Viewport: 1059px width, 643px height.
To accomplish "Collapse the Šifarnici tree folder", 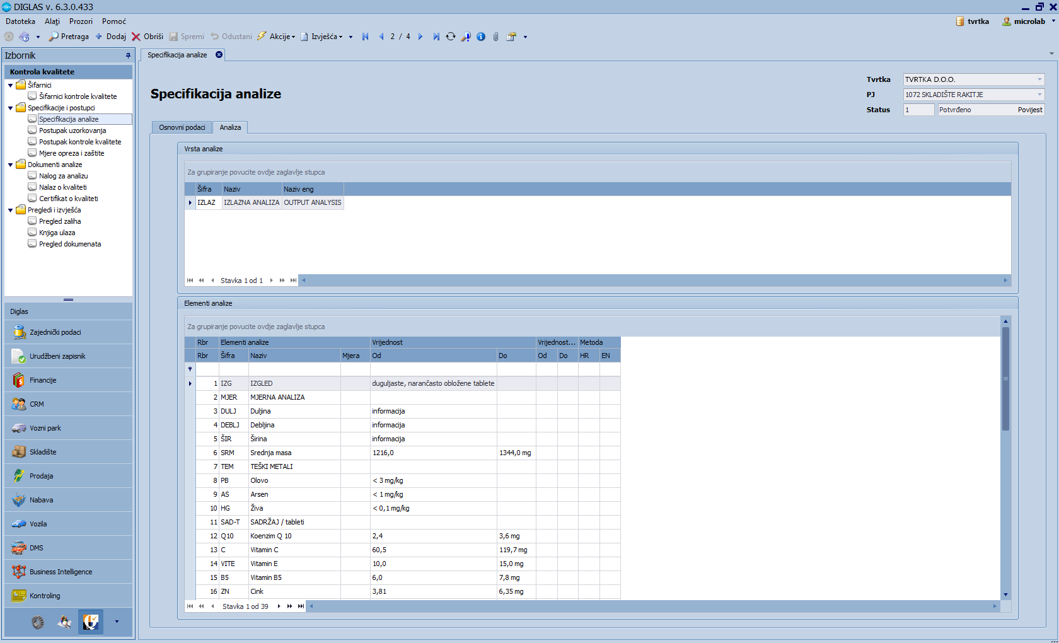I will point(11,85).
